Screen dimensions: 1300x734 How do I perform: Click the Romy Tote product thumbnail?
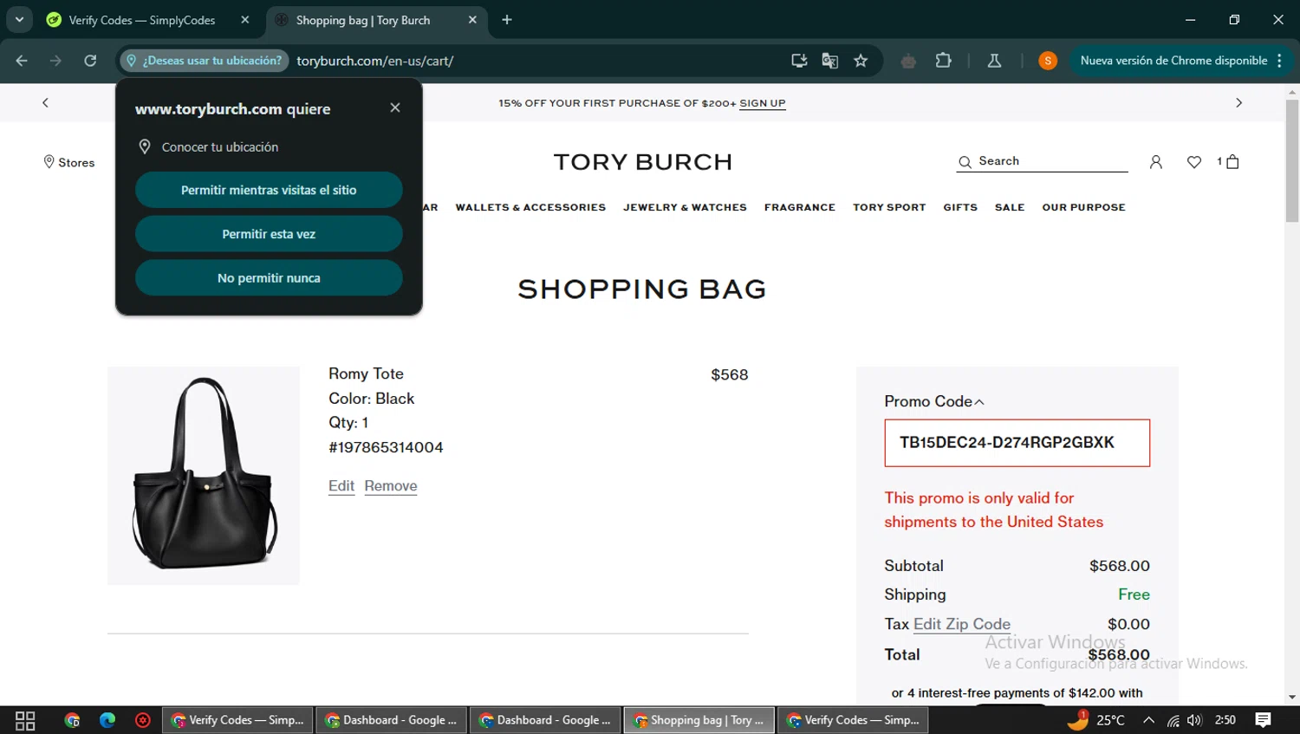pos(204,475)
